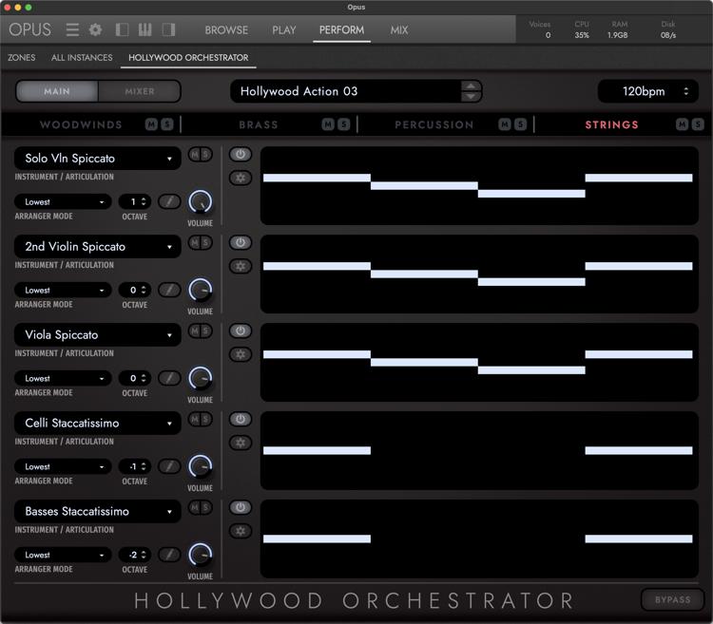Viewport: 713px width, 624px height.
Task: Open arranger mode dropdown for Celli Staccatissimo
Action: (63, 466)
